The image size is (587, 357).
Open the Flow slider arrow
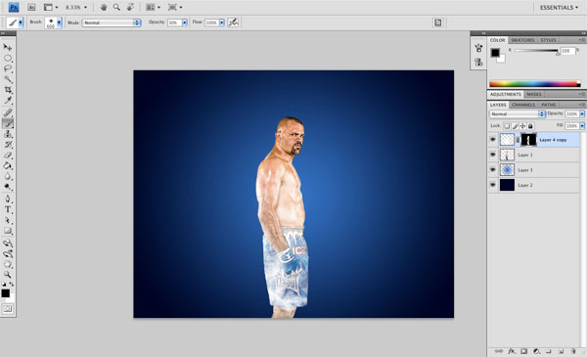[x=222, y=22]
